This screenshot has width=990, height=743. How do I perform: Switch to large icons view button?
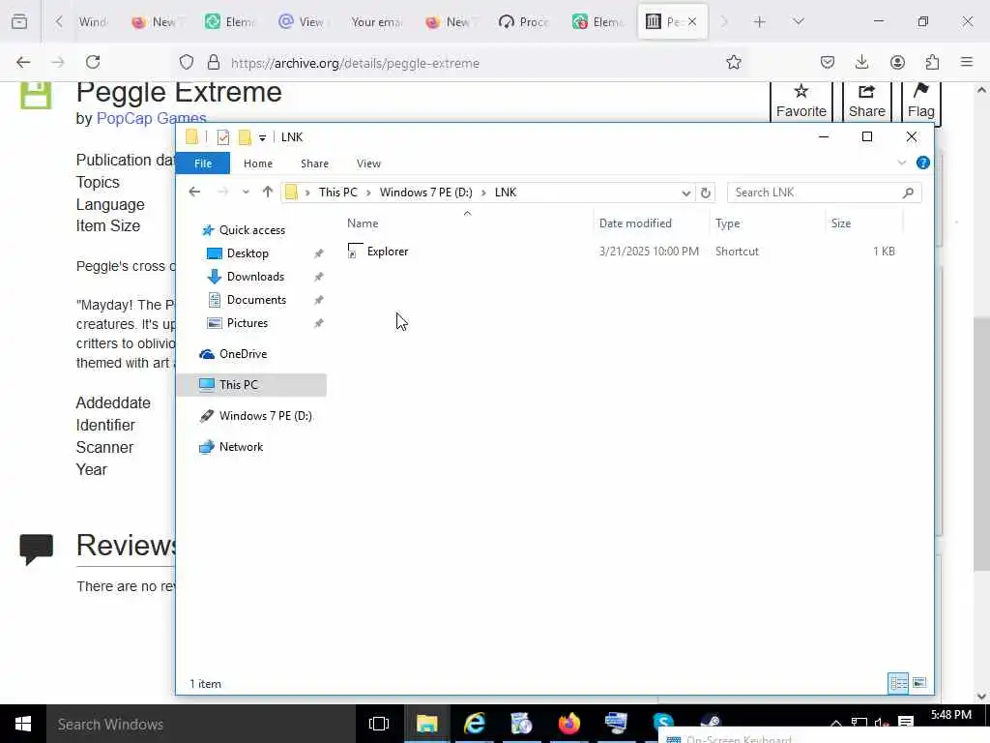pyautogui.click(x=919, y=683)
